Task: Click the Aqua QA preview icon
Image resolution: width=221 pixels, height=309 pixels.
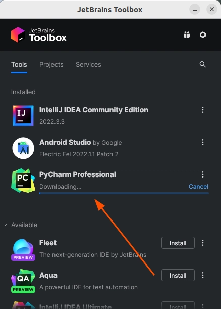Action: click(23, 281)
